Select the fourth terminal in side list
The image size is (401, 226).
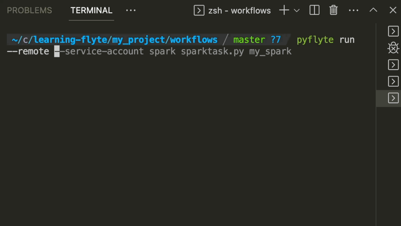(393, 81)
